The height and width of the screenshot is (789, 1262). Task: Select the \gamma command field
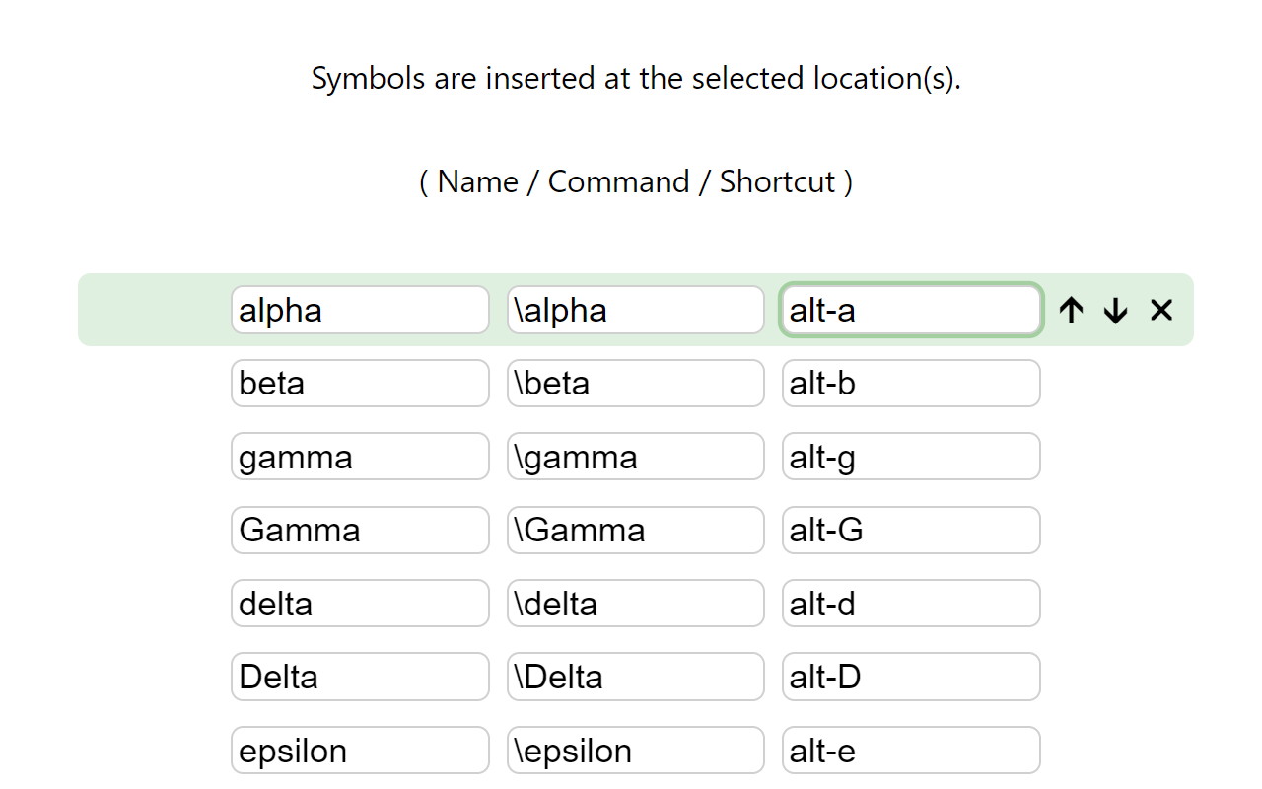636,457
